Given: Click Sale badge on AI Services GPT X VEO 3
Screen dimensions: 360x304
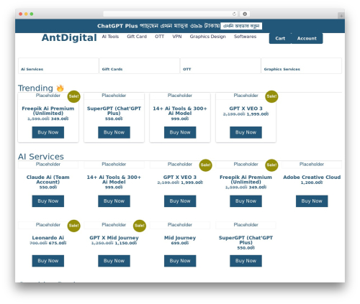Looking at the screenshot, I should coord(206,165).
